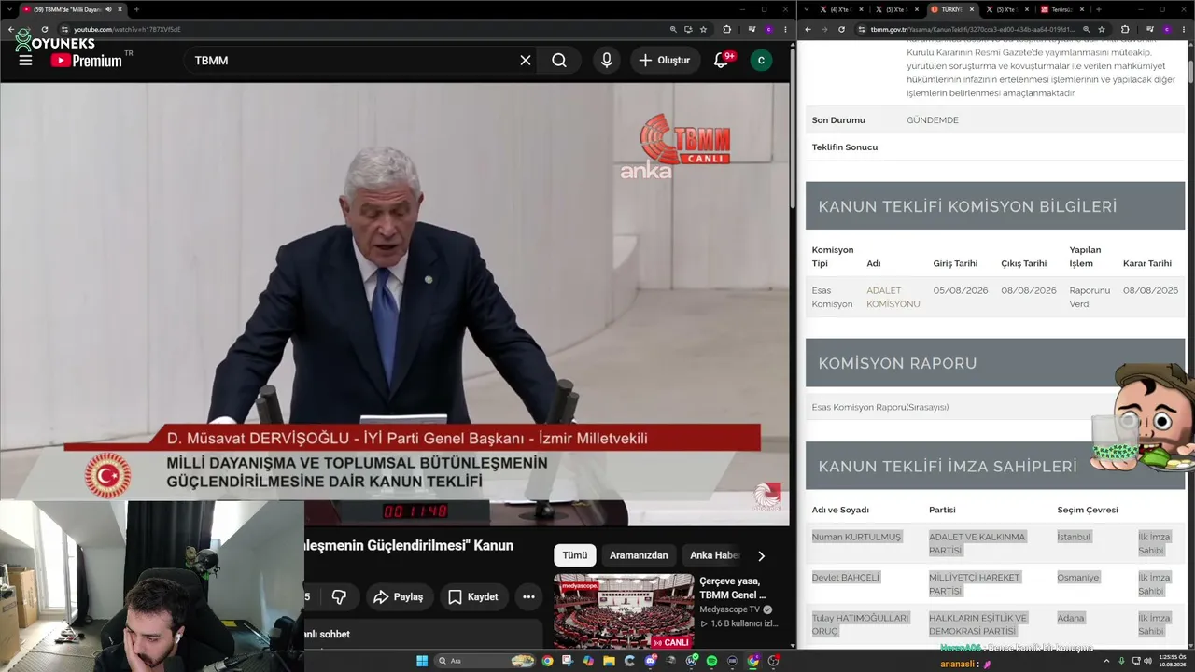Open Esas Komisyon Raporu(Sırasayısı) link
The image size is (1195, 672).
click(x=880, y=407)
